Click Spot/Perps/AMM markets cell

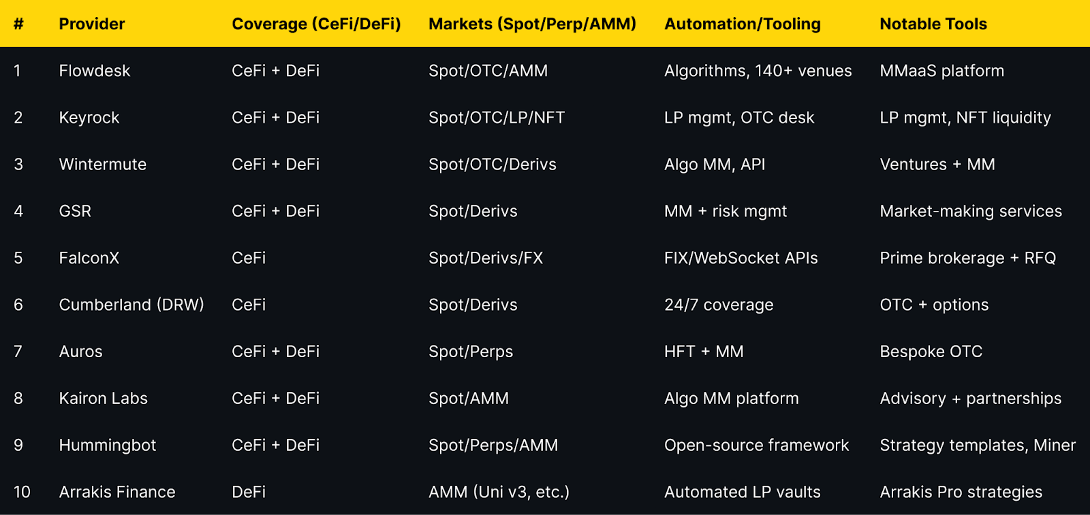click(493, 446)
